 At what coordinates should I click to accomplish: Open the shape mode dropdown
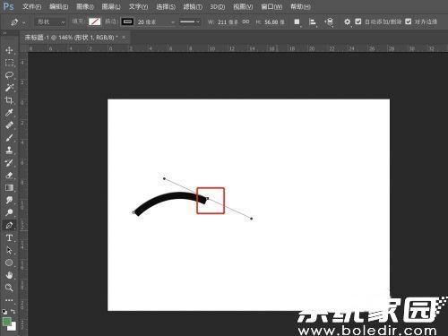point(51,22)
